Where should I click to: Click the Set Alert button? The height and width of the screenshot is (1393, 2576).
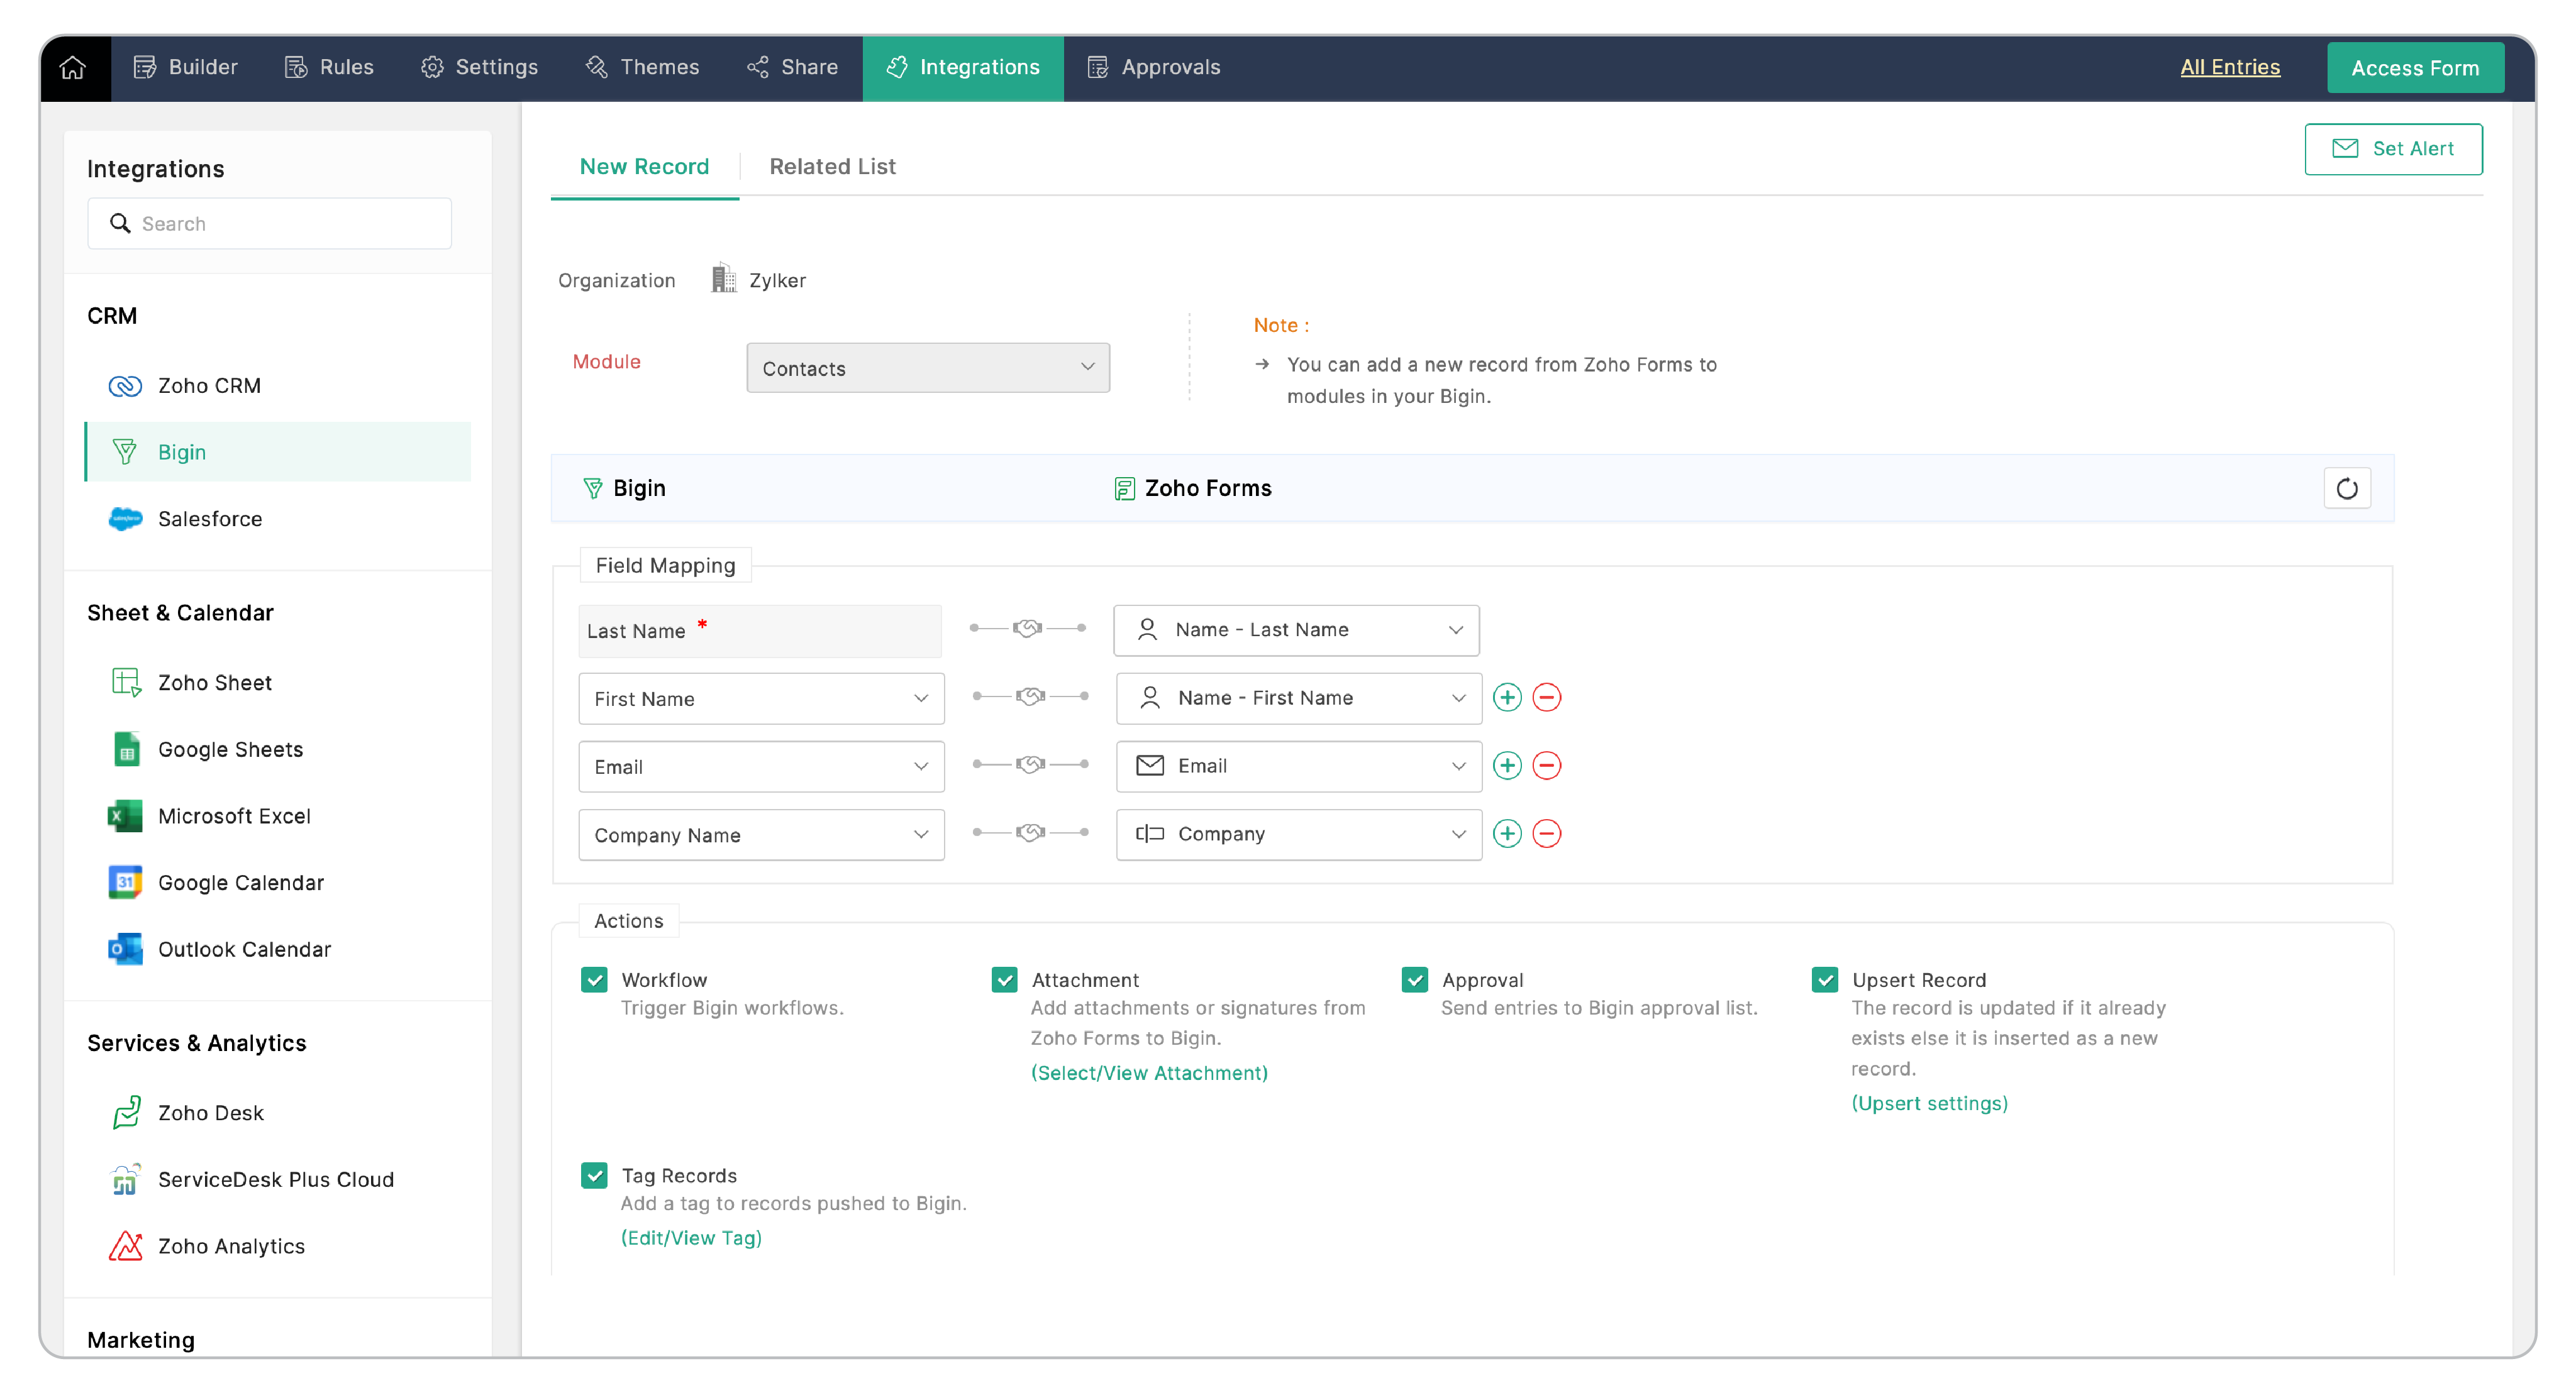coord(2392,149)
